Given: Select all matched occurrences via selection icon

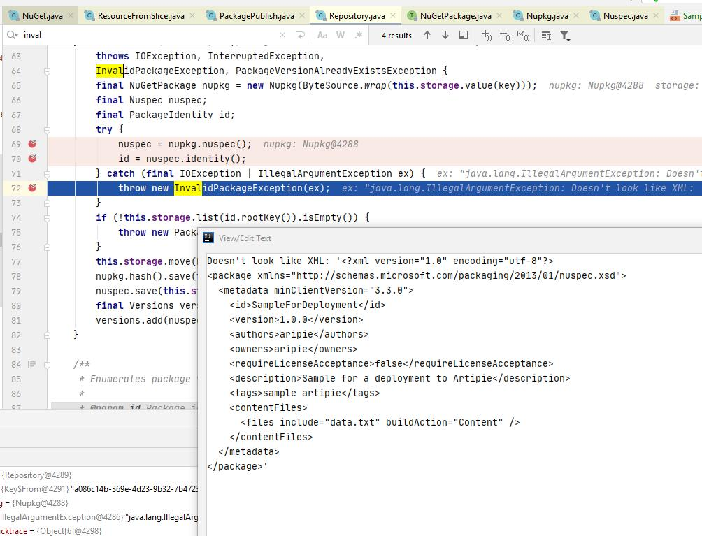Looking at the screenshot, I should click(524, 34).
